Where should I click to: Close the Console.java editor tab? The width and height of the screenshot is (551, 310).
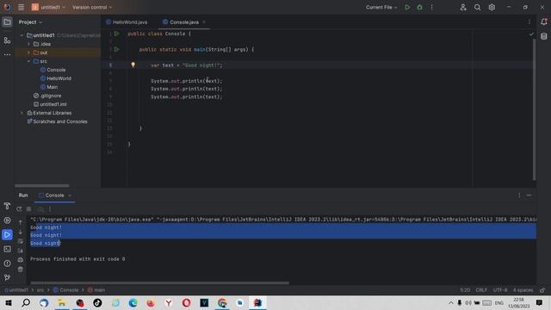[x=204, y=22]
